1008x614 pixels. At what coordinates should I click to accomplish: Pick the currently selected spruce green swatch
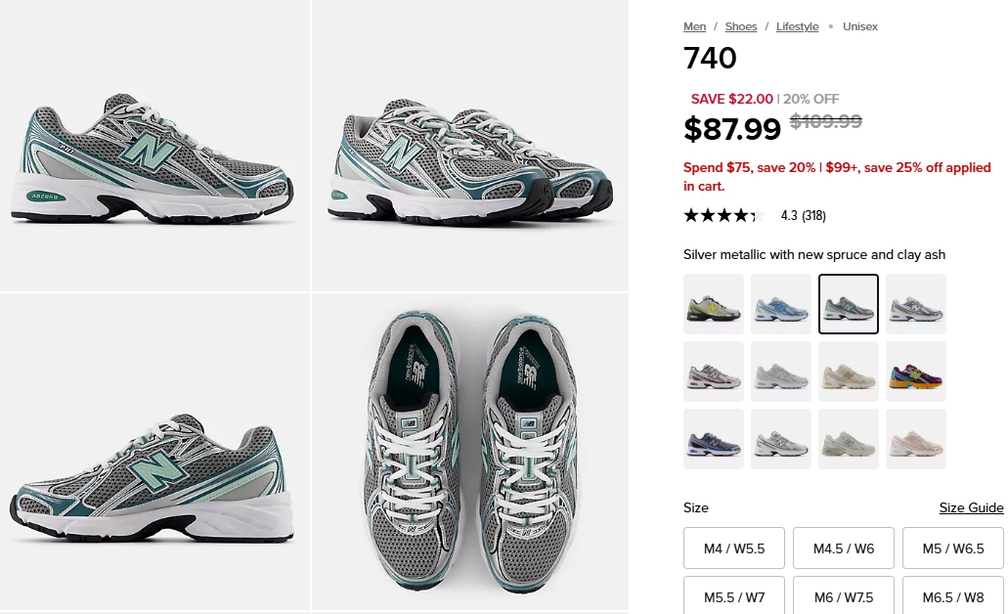849,304
